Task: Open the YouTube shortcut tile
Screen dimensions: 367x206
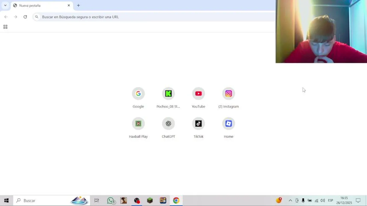Action: click(x=198, y=98)
